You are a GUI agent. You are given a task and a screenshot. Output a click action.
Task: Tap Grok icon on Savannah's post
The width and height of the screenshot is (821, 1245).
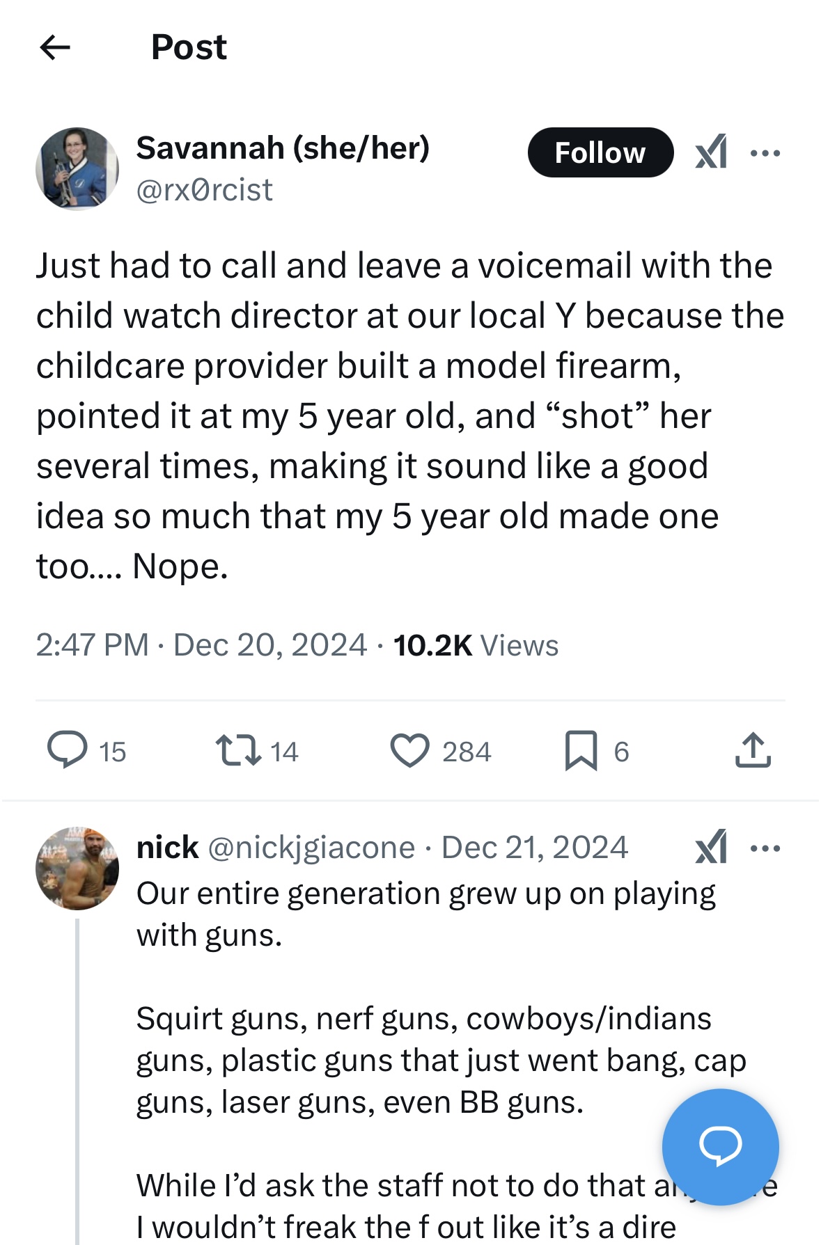711,152
